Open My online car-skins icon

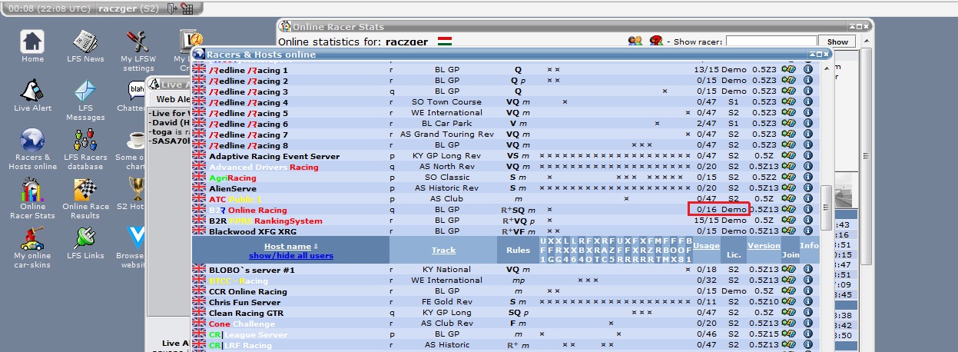point(32,238)
